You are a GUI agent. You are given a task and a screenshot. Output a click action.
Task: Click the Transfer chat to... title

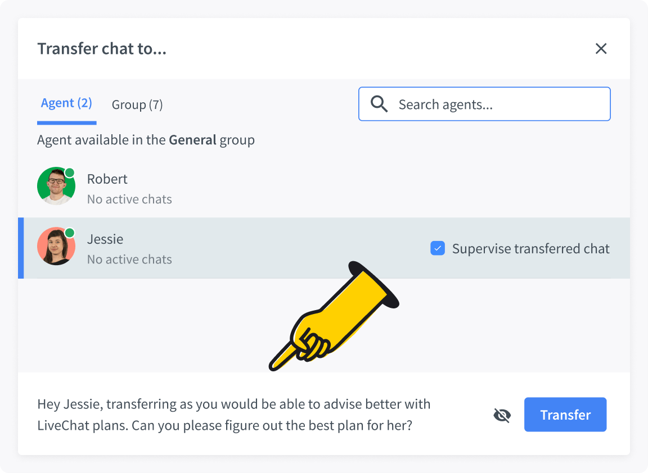(x=102, y=49)
